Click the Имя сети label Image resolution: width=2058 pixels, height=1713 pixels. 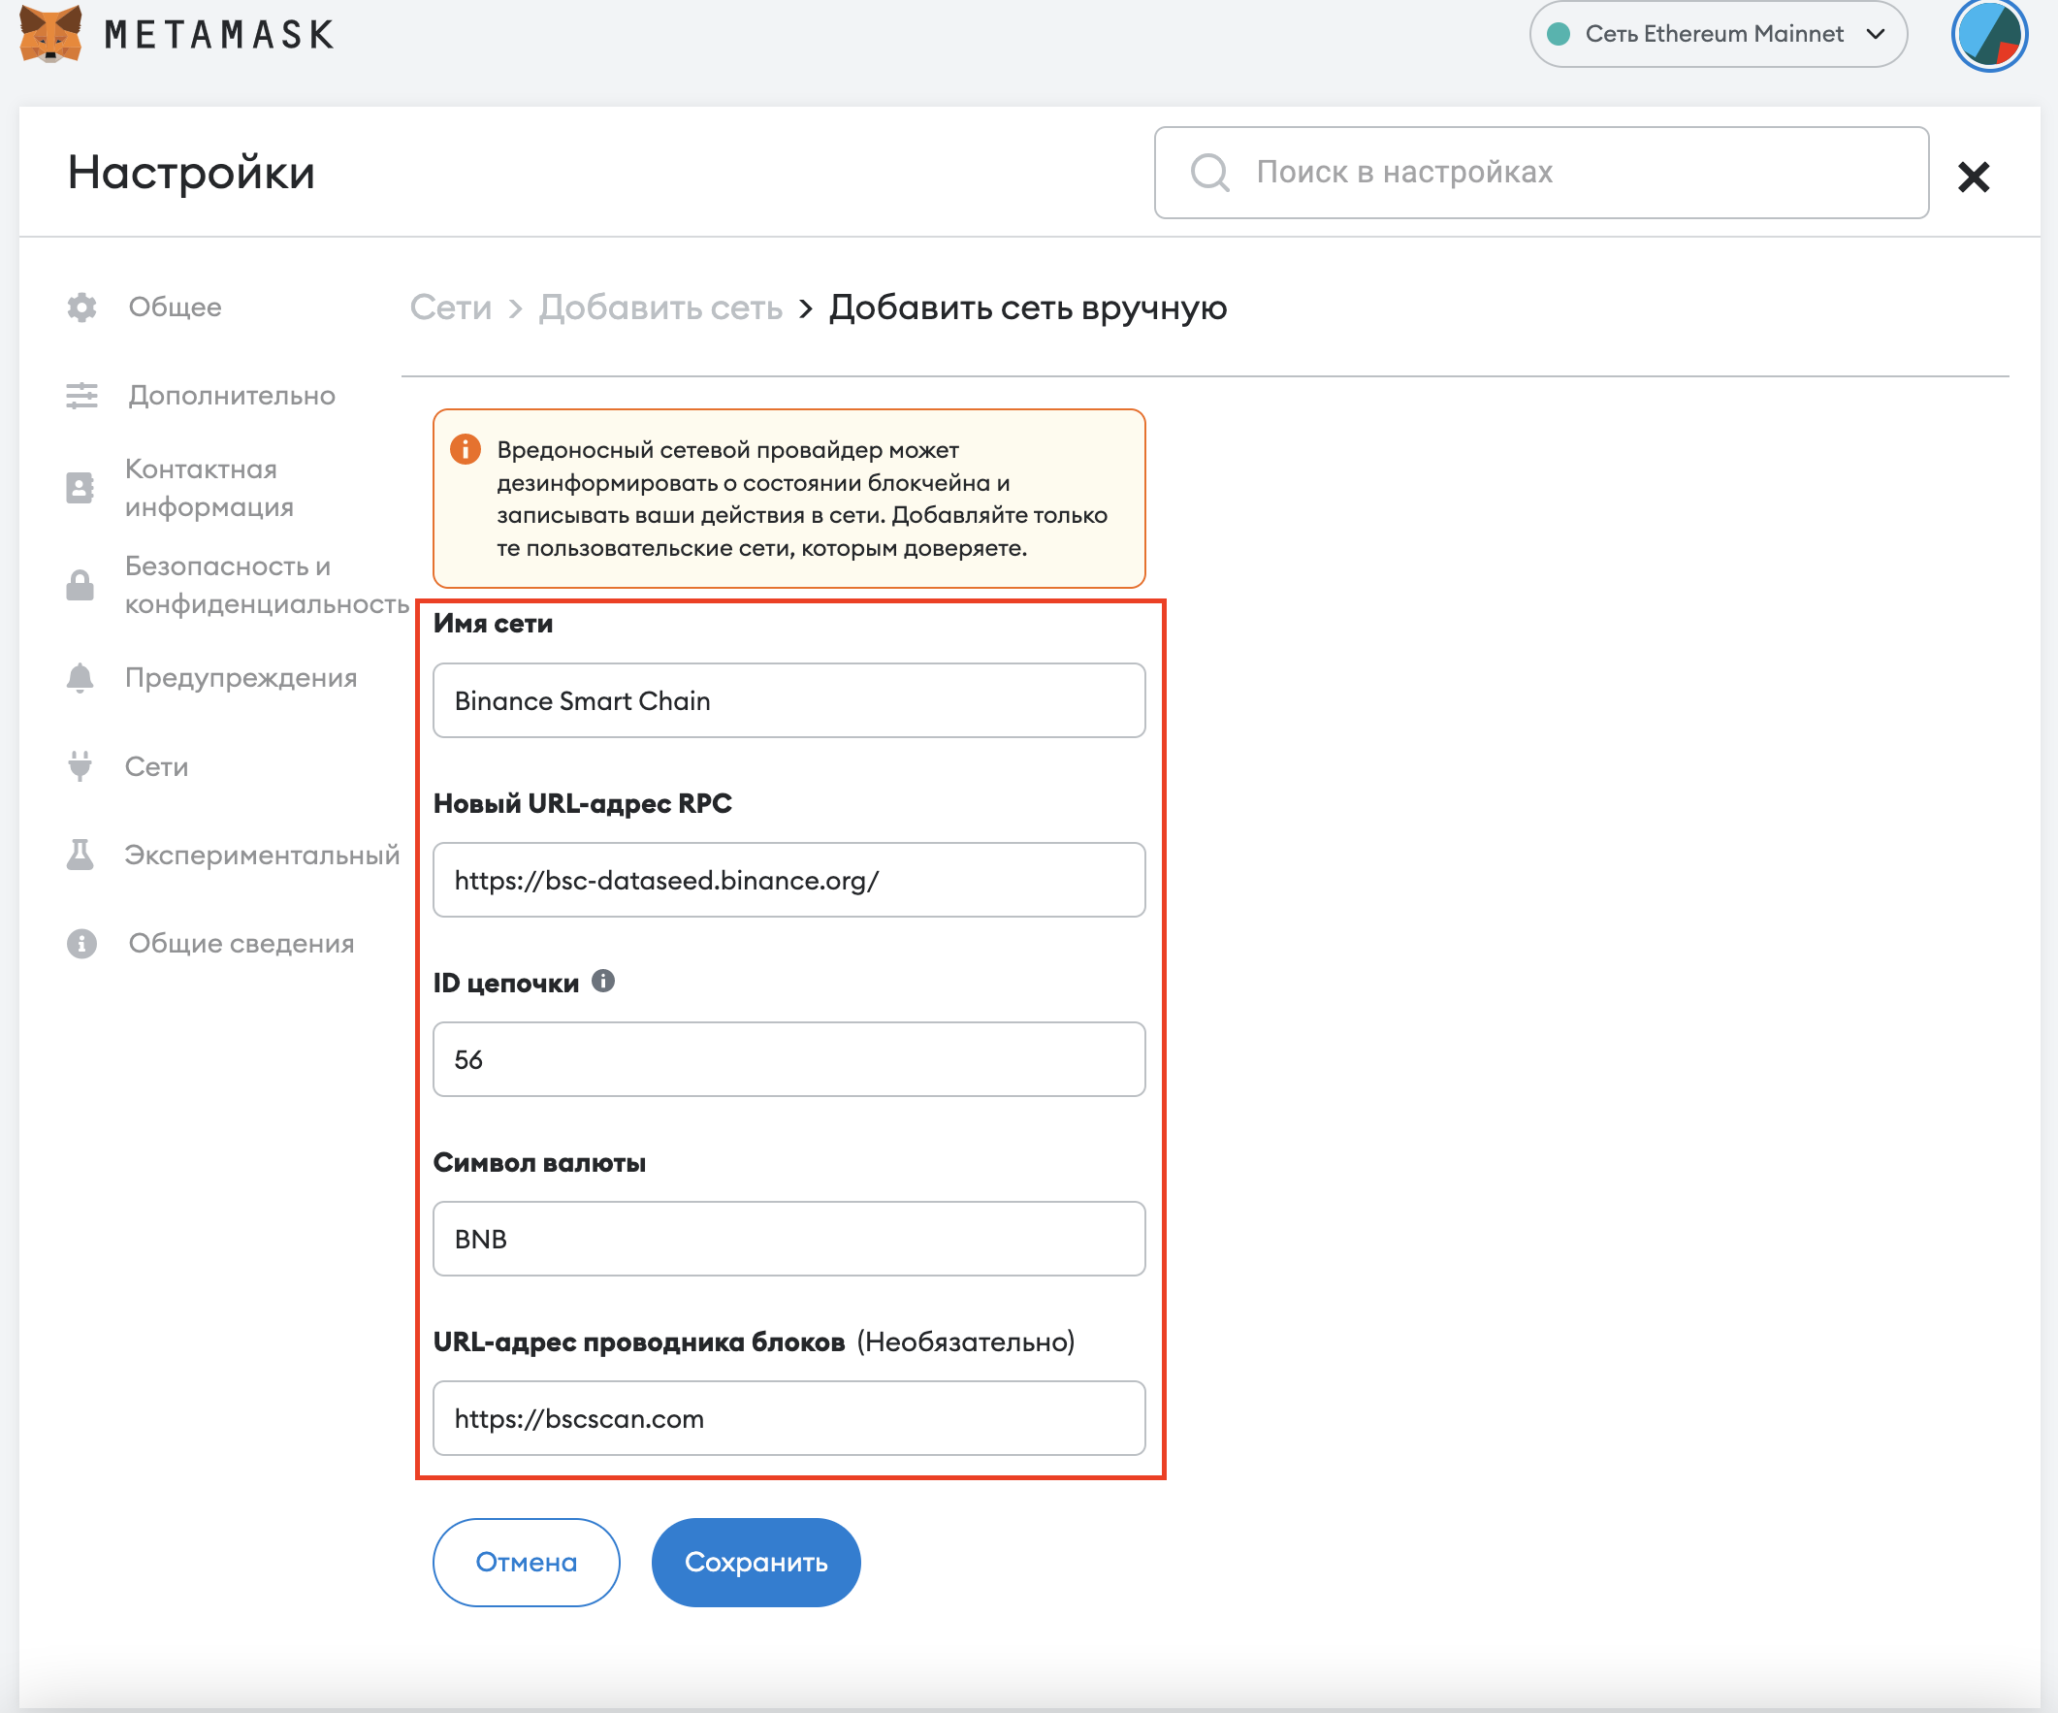tap(493, 623)
